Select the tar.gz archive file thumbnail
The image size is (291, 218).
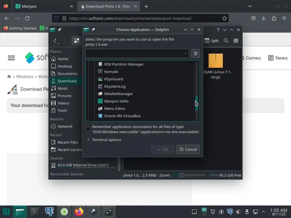click(216, 61)
